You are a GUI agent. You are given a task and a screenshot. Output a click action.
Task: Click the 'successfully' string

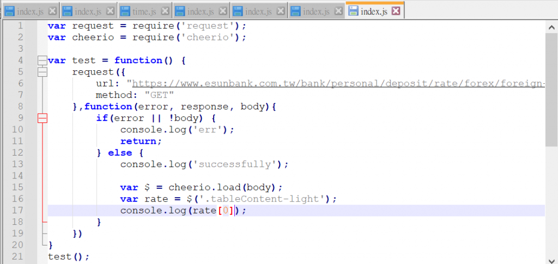(x=238, y=164)
